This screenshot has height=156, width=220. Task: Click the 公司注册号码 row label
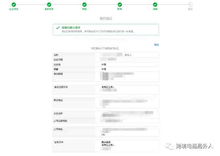point(61,121)
